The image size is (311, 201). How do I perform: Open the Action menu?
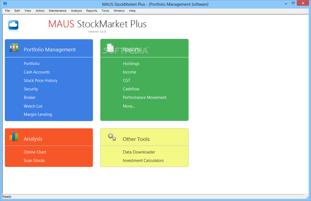pos(40,11)
